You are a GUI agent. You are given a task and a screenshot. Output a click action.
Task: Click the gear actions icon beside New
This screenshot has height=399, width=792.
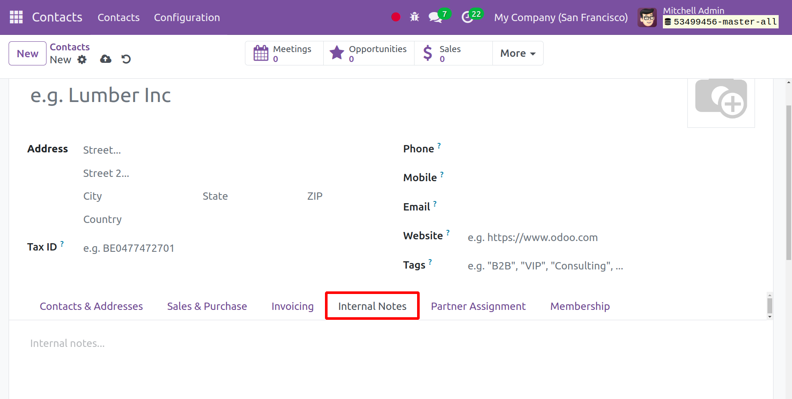(82, 60)
